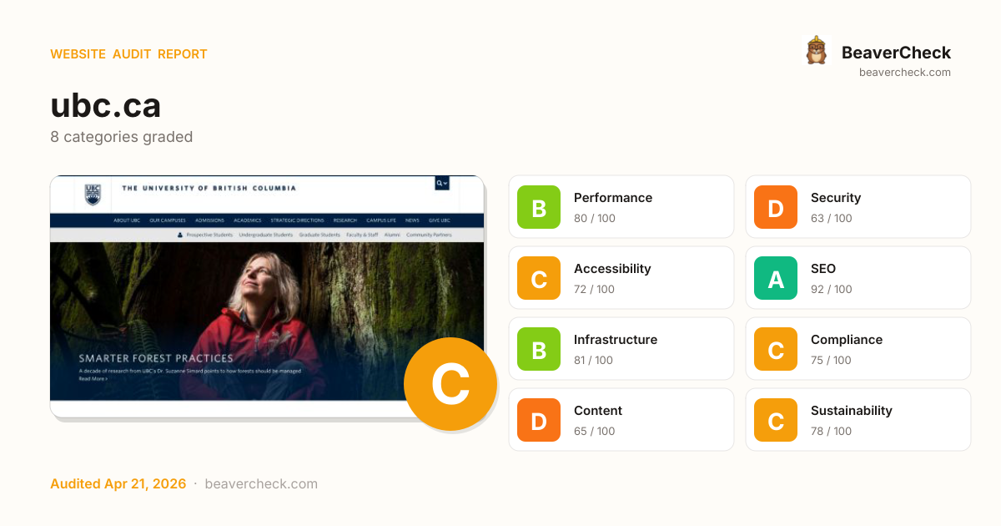Click the BeaverCheck brand name text

point(896,53)
